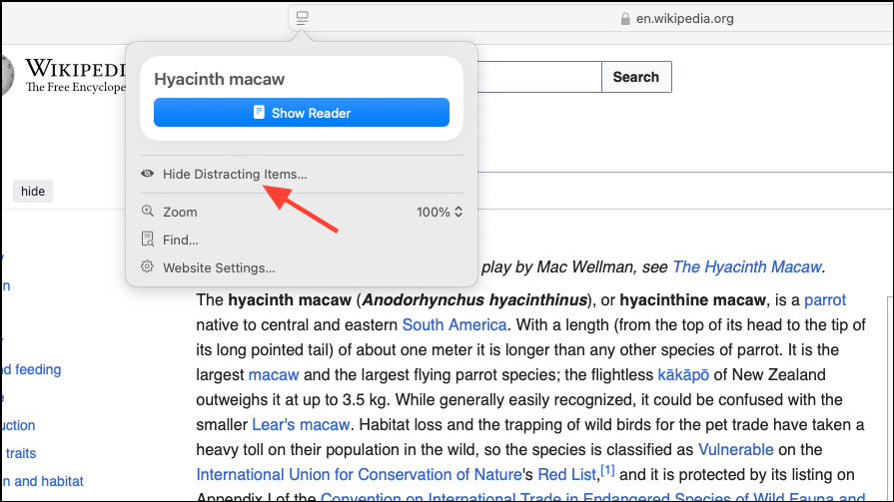
Task: Click the italic Anodorhynchus hyacinthinus text
Action: (474, 299)
